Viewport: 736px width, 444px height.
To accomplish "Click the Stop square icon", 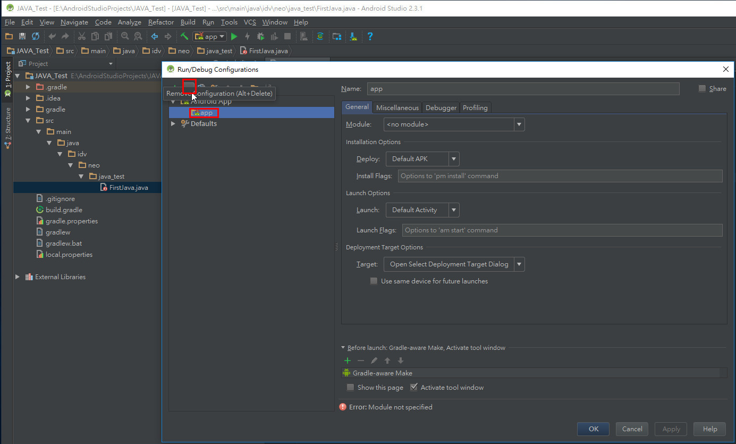I will (287, 36).
